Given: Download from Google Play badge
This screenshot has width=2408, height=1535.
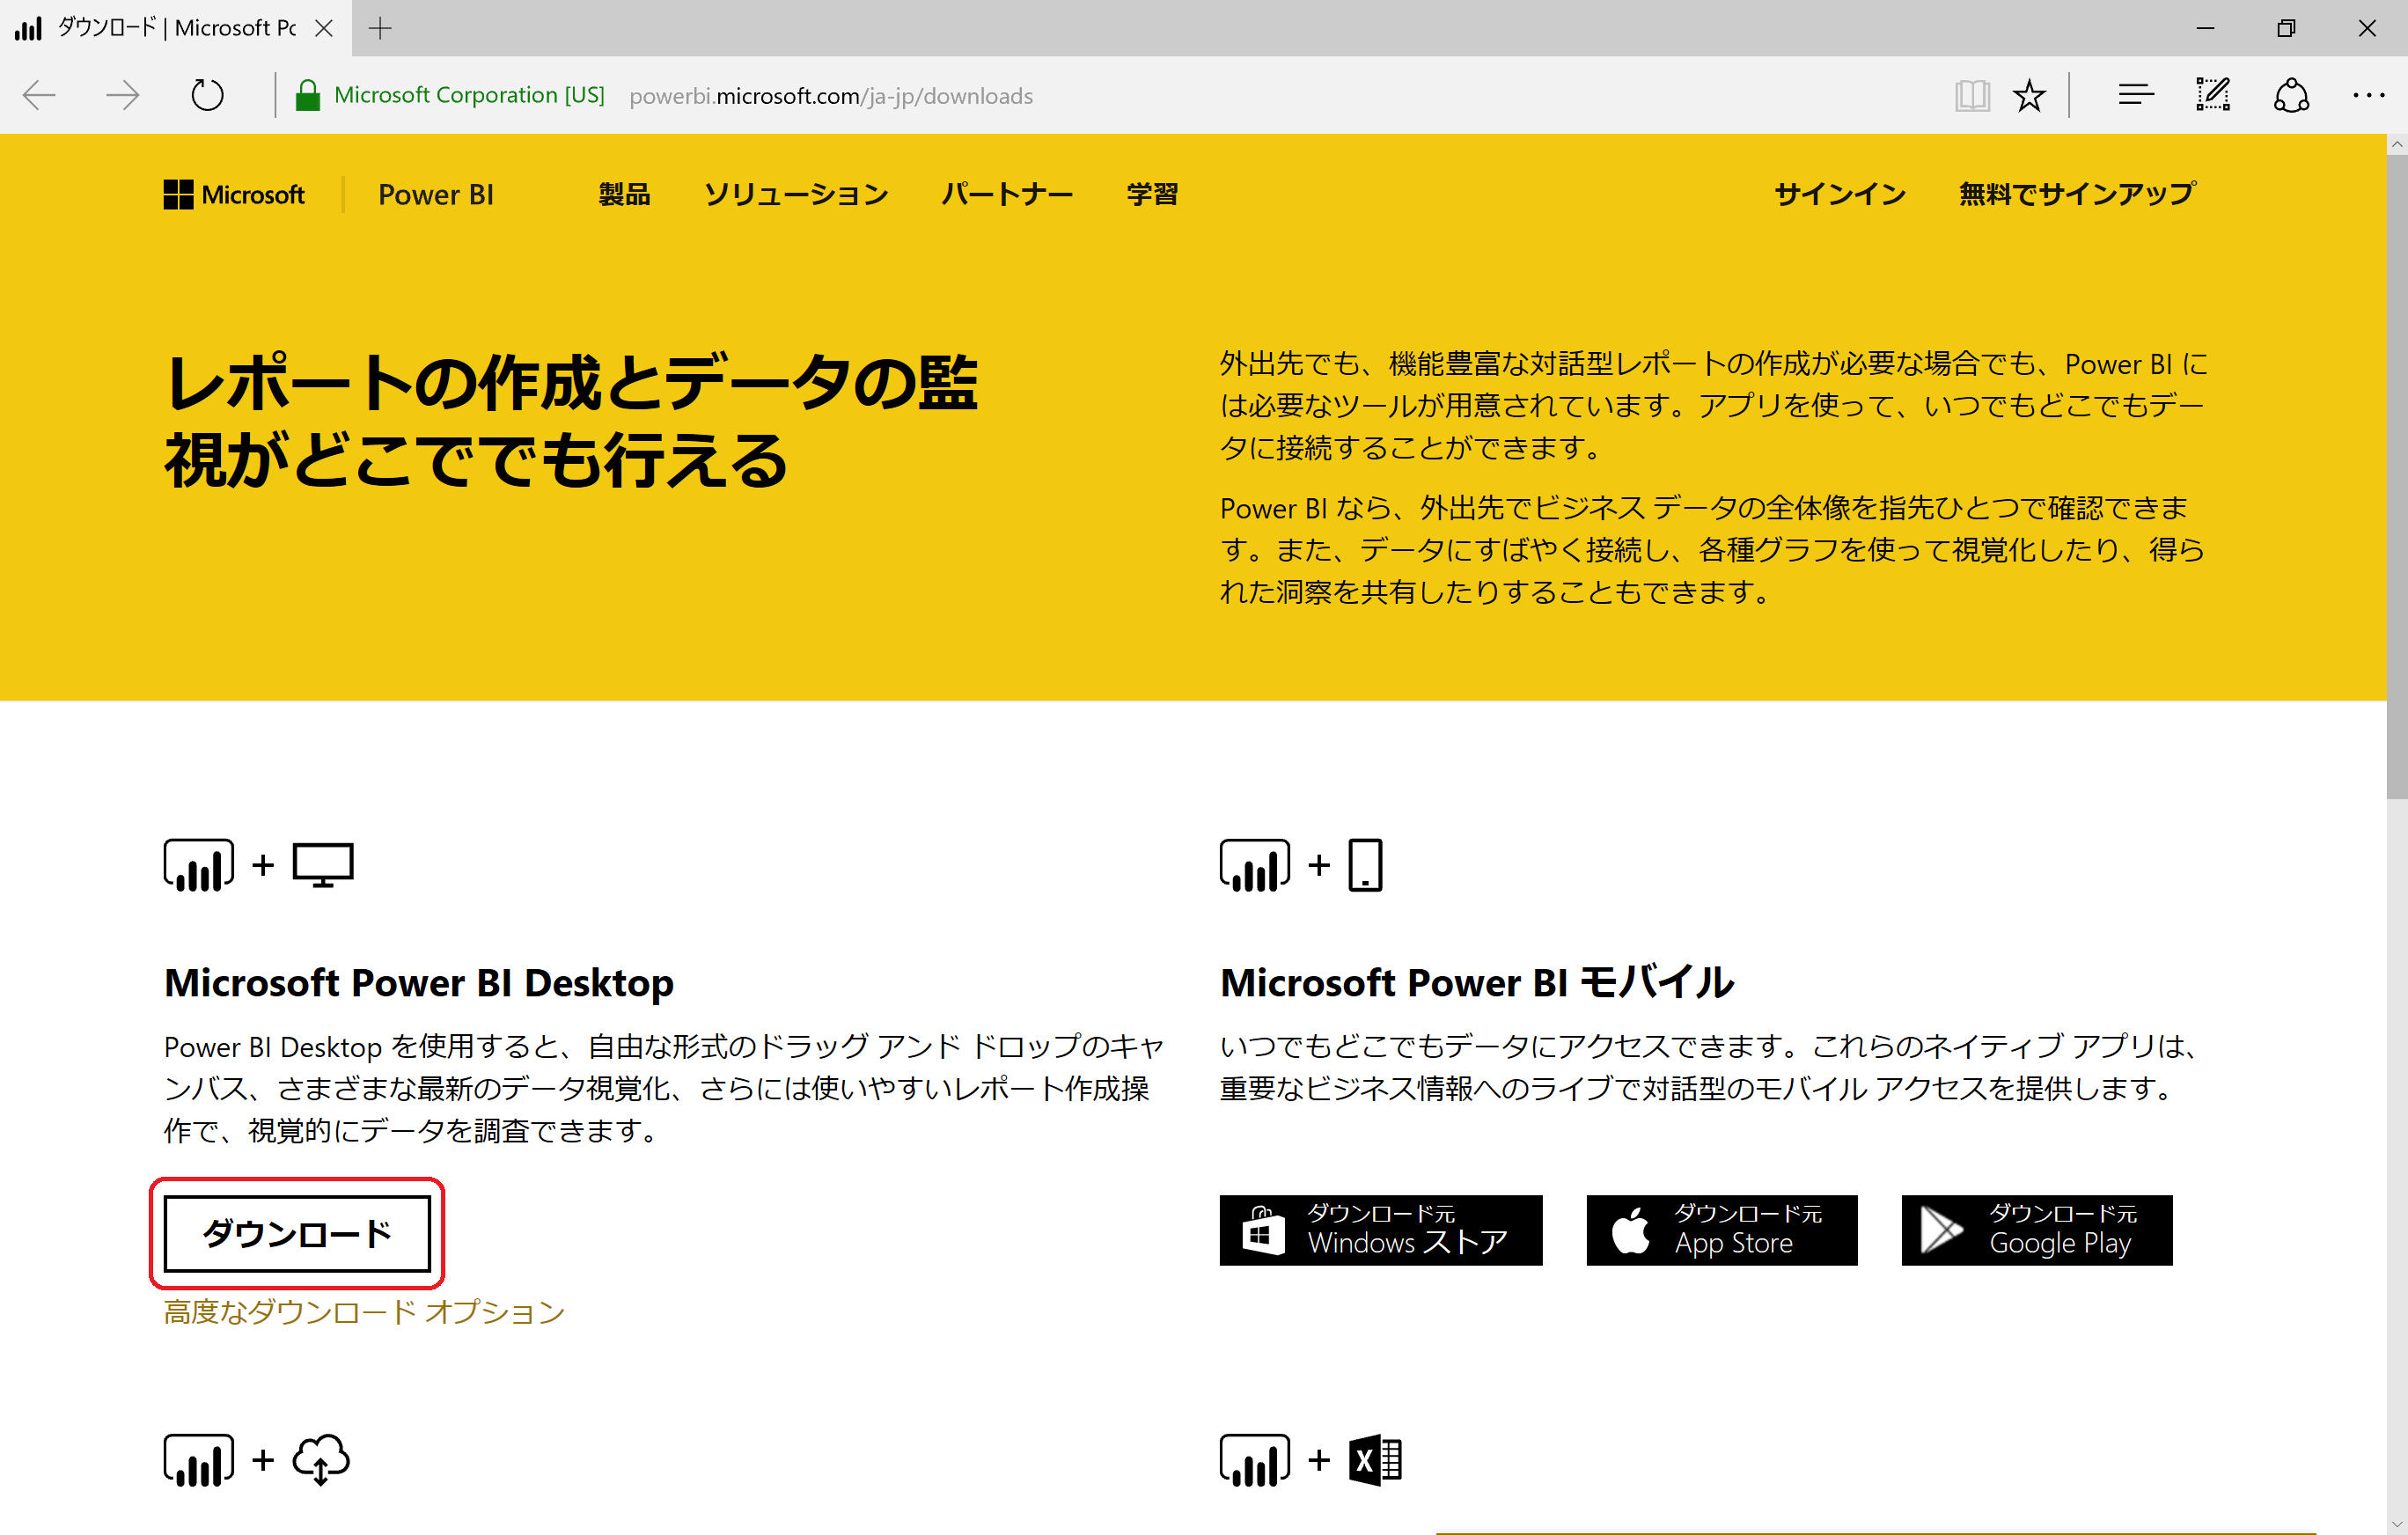Looking at the screenshot, I should pos(2036,1231).
